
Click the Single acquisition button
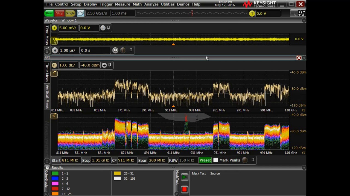[x=70, y=13]
